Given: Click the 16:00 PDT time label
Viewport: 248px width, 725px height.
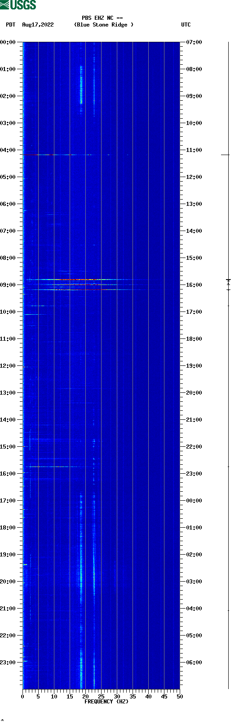Looking at the screenshot, I should tap(8, 473).
